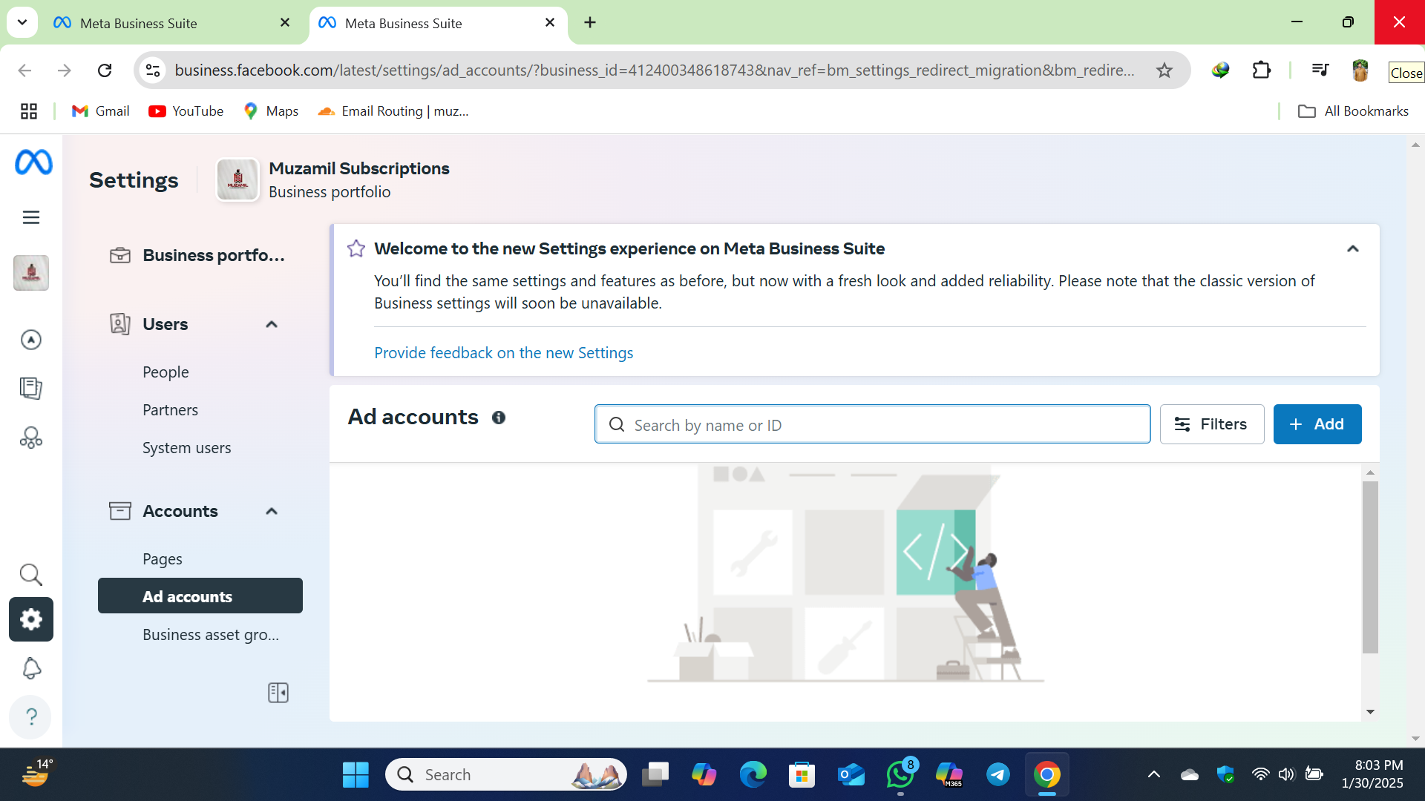Viewport: 1425px width, 801px height.
Task: Open the YouTube bookmark
Action: pyautogui.click(x=186, y=111)
